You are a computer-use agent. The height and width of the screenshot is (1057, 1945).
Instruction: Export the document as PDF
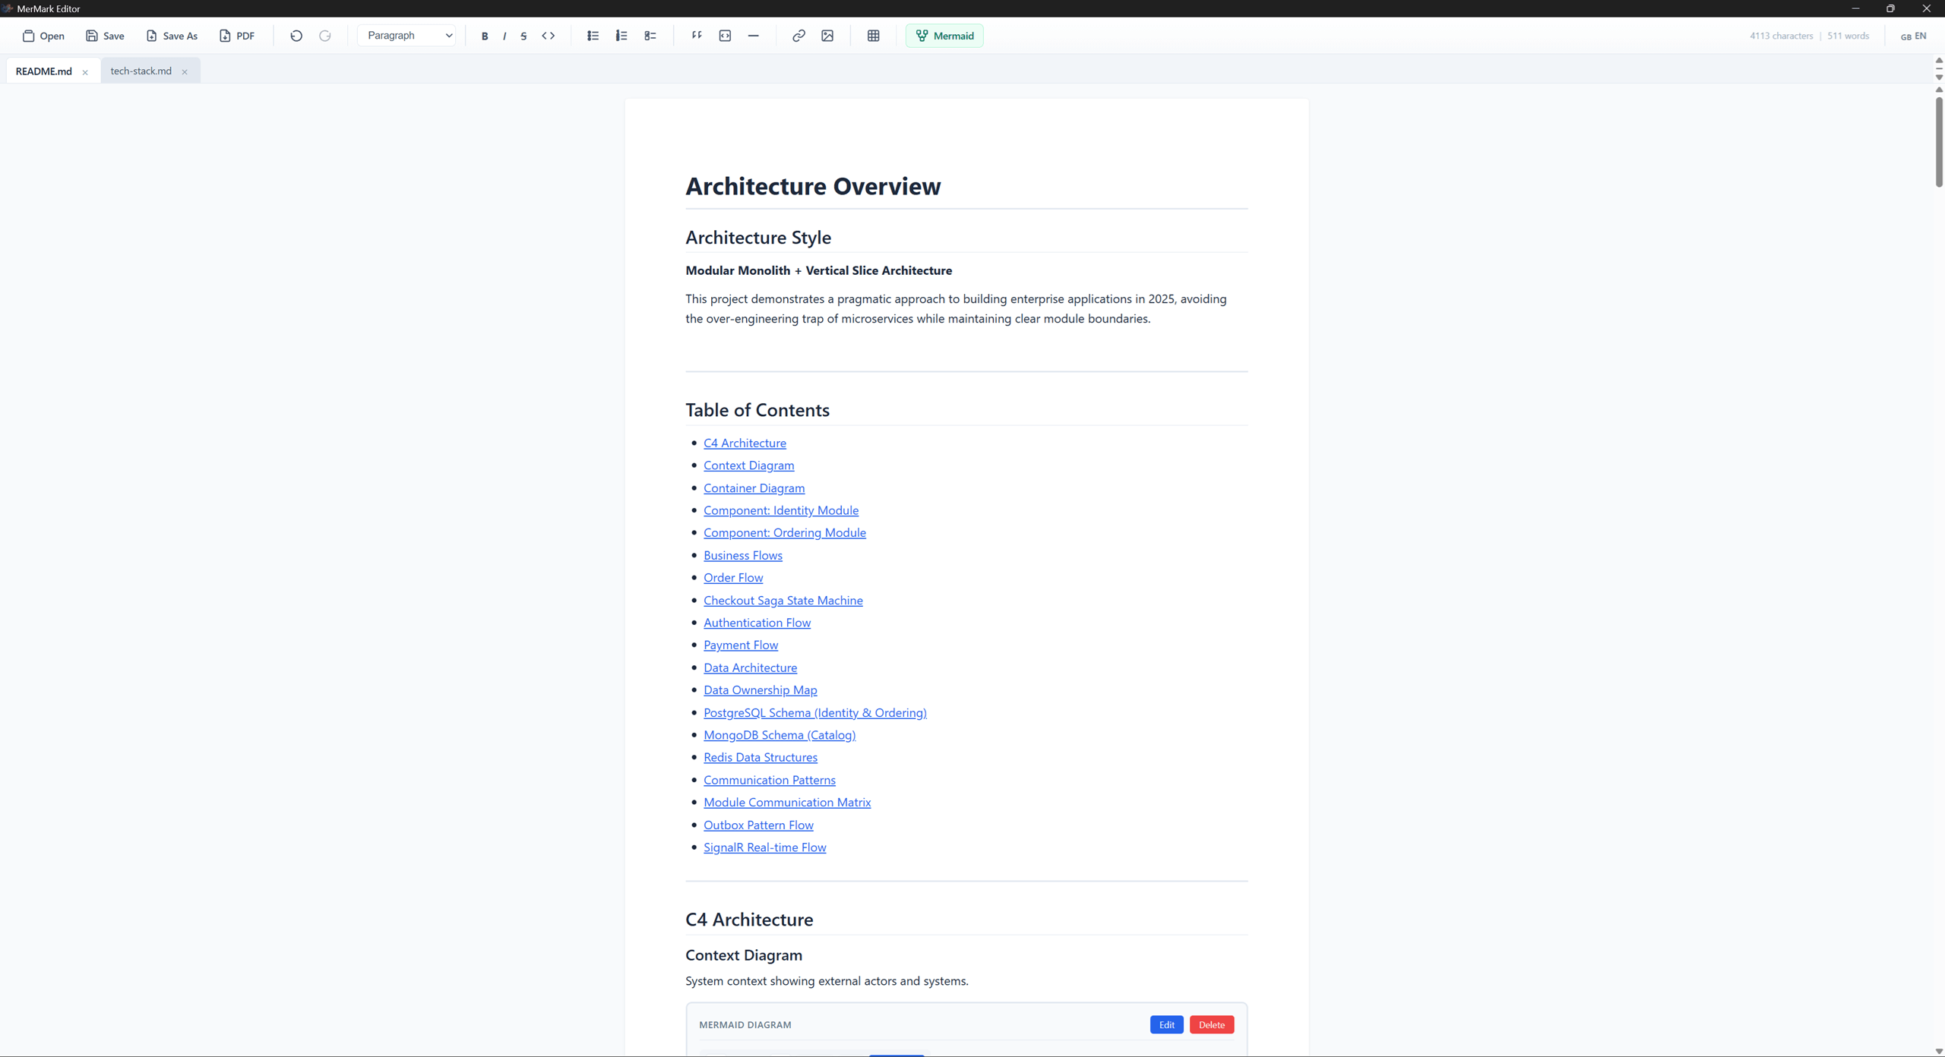click(x=237, y=36)
